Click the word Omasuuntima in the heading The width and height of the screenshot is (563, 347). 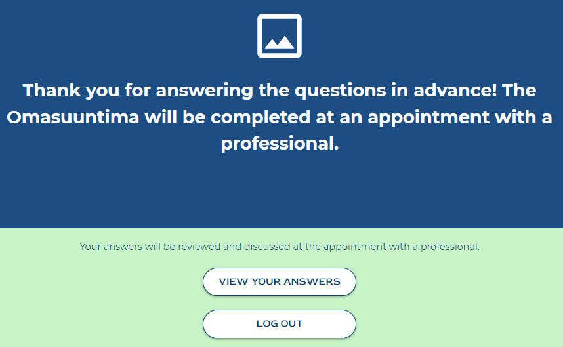pos(73,117)
